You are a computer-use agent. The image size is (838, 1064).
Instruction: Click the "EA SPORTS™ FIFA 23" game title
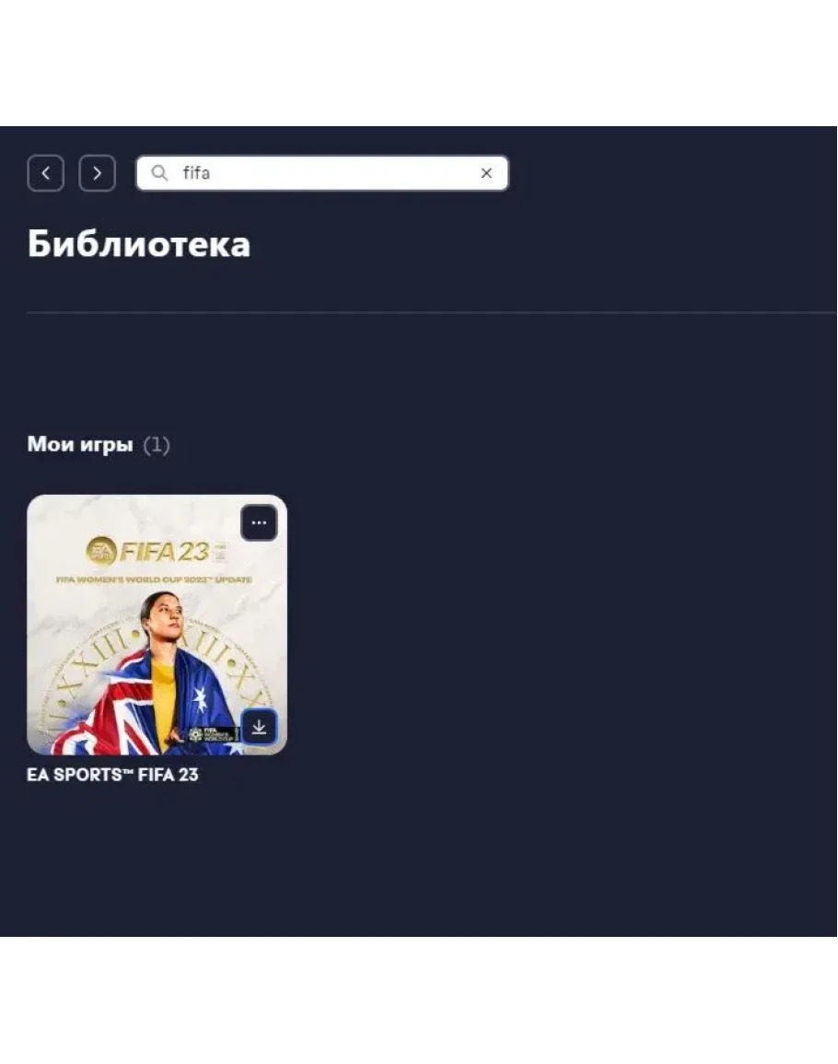(x=112, y=774)
